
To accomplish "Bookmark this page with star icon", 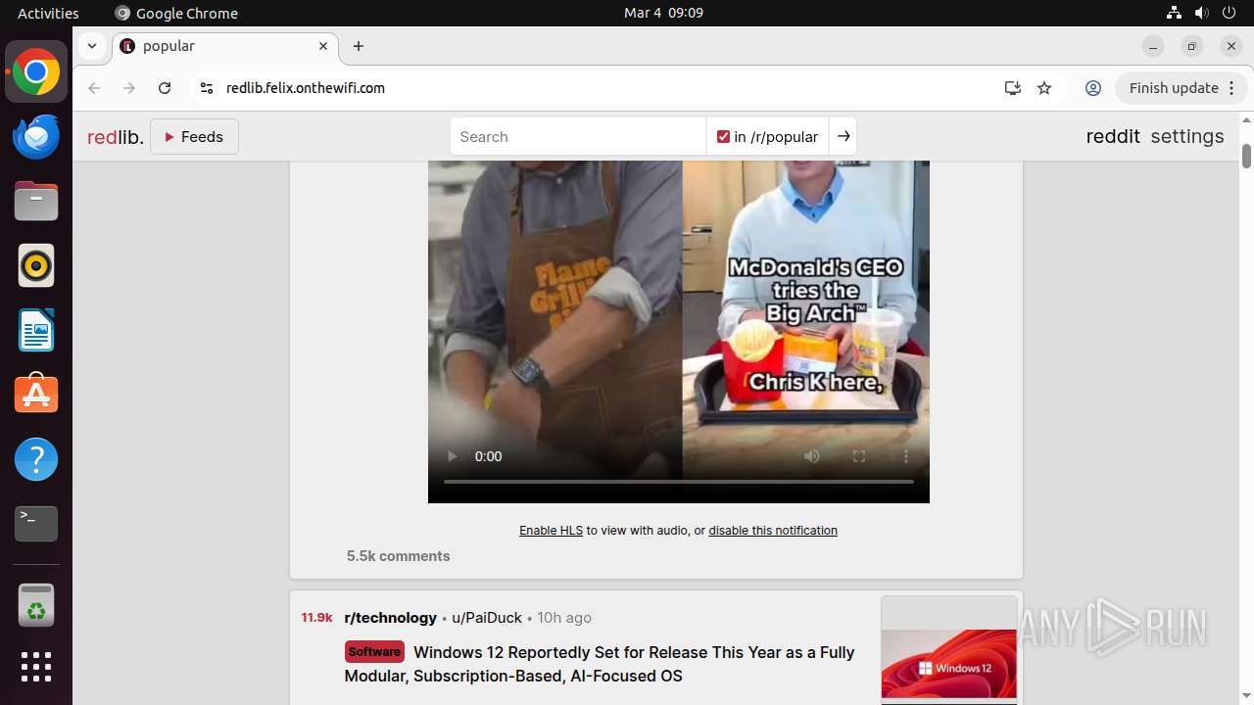I will pos(1044,88).
